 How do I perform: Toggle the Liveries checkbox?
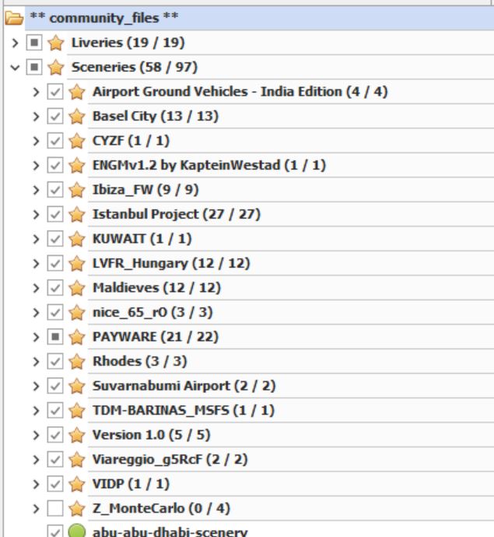34,43
